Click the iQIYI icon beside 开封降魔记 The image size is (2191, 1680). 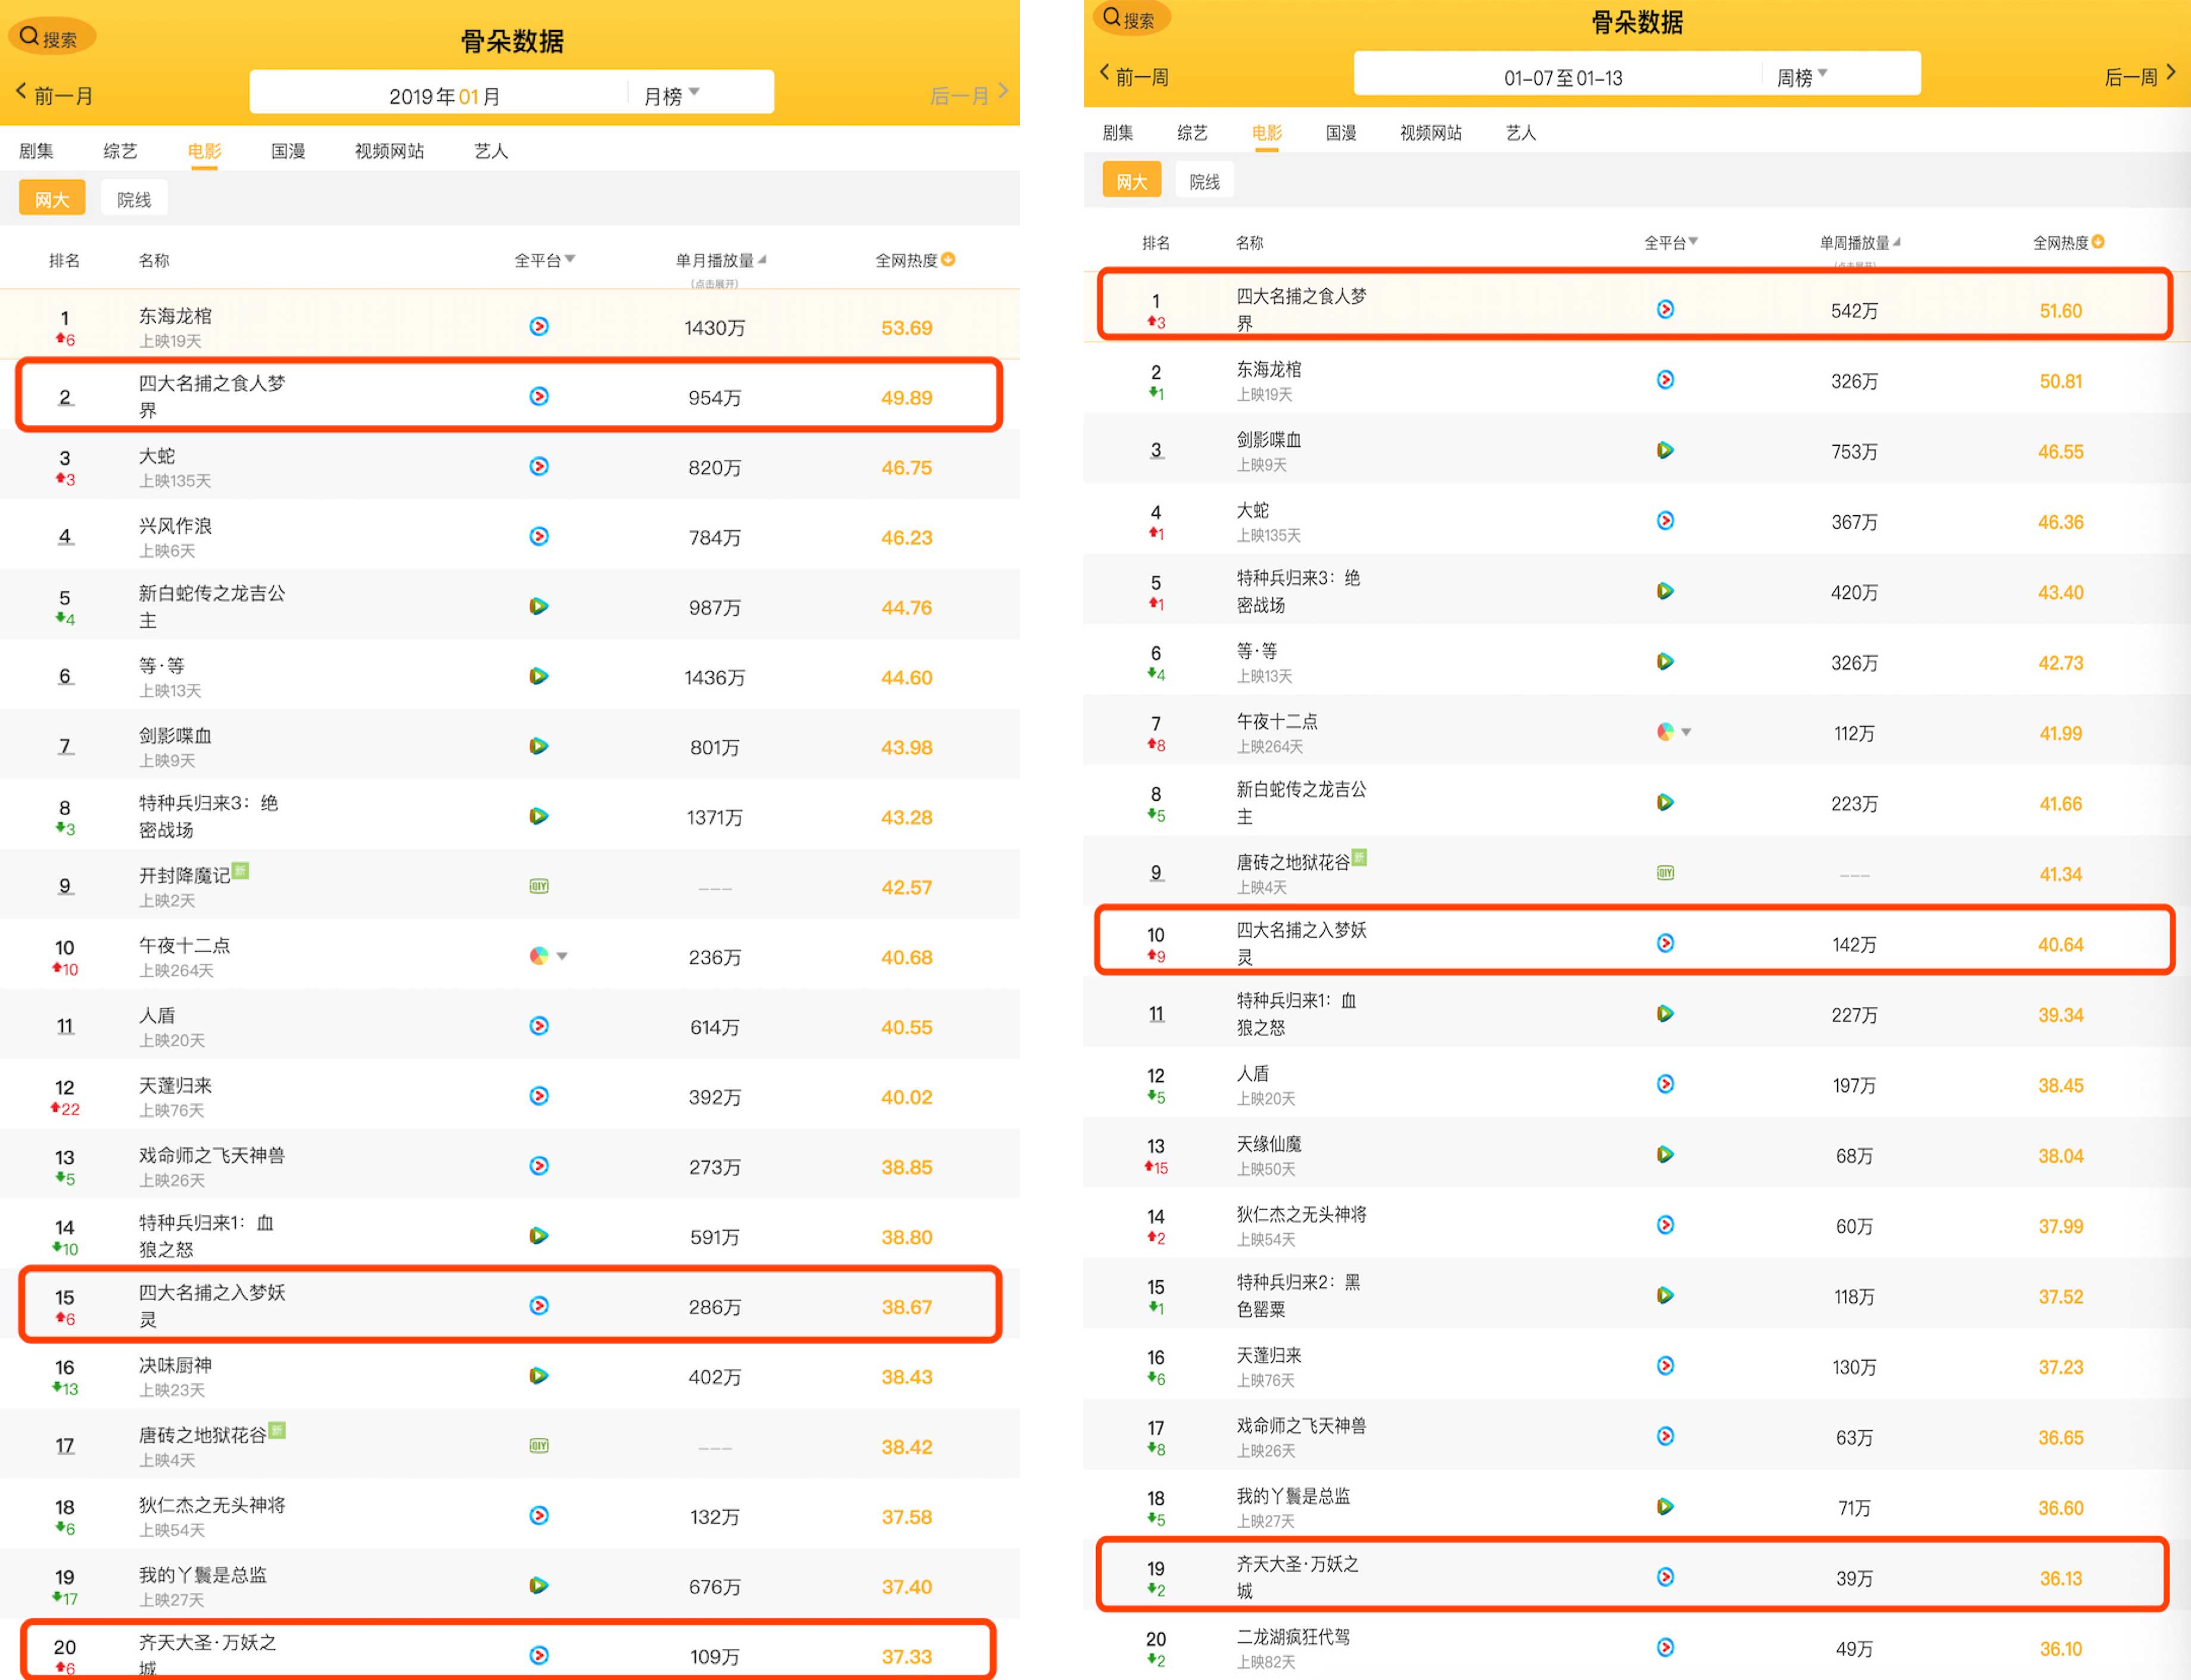[x=539, y=886]
